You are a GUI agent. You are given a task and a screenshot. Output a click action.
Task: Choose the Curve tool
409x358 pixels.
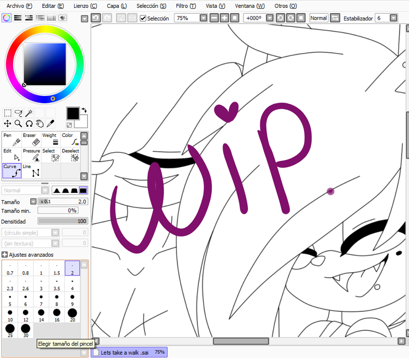pyautogui.click(x=12, y=171)
